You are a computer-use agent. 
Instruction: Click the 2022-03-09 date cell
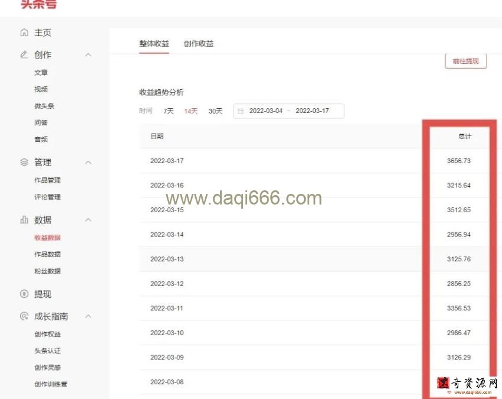point(167,358)
